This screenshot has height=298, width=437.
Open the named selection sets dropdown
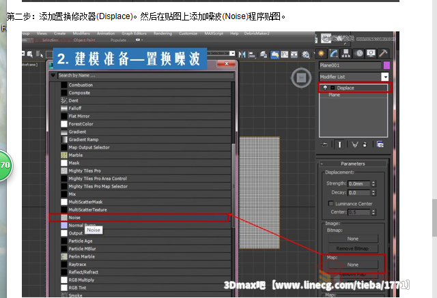pyautogui.click(x=232, y=53)
